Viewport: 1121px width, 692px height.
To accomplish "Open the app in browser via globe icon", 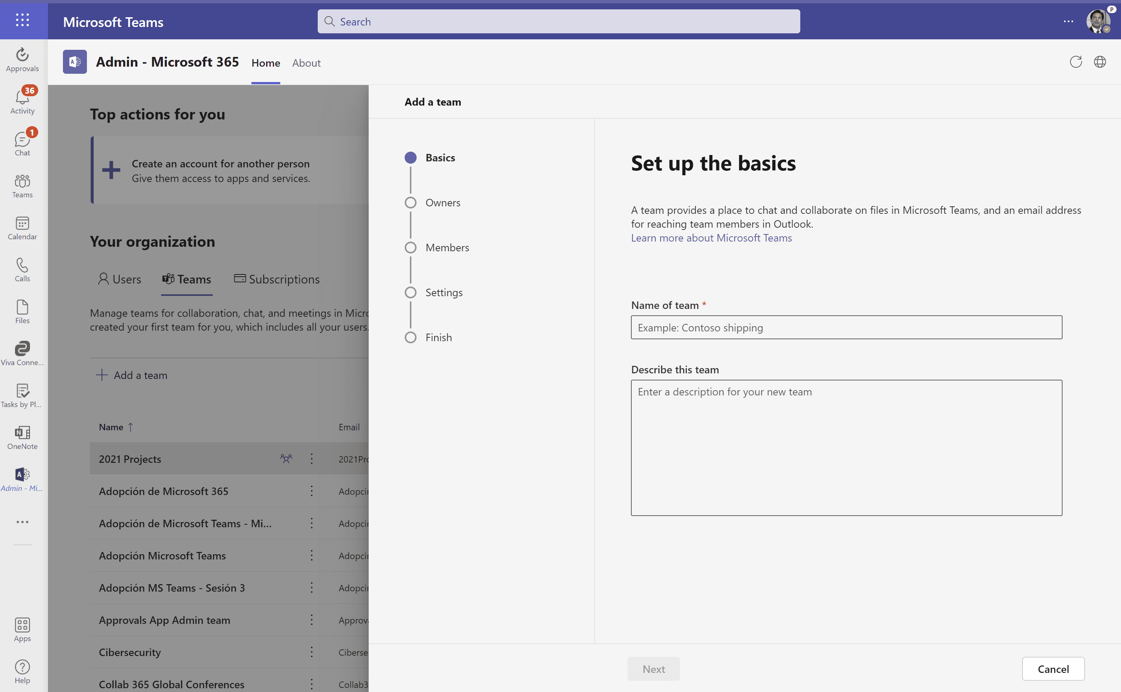I will (x=1100, y=62).
